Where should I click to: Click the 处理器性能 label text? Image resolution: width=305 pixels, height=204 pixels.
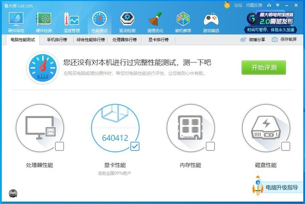(40, 165)
